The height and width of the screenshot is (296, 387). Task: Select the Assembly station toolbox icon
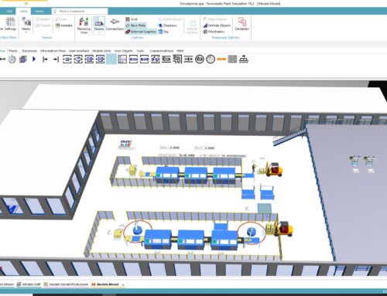click(89, 60)
